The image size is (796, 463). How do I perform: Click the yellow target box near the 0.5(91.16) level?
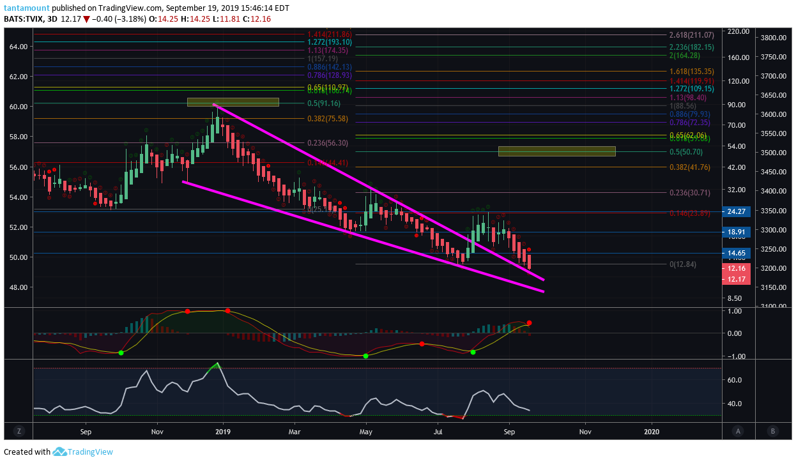tap(233, 102)
